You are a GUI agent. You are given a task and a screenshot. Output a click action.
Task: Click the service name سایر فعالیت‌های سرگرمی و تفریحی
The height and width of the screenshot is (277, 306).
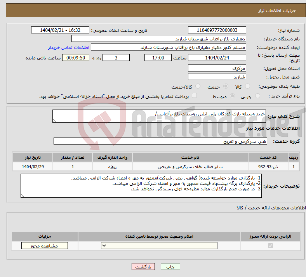[190, 167]
